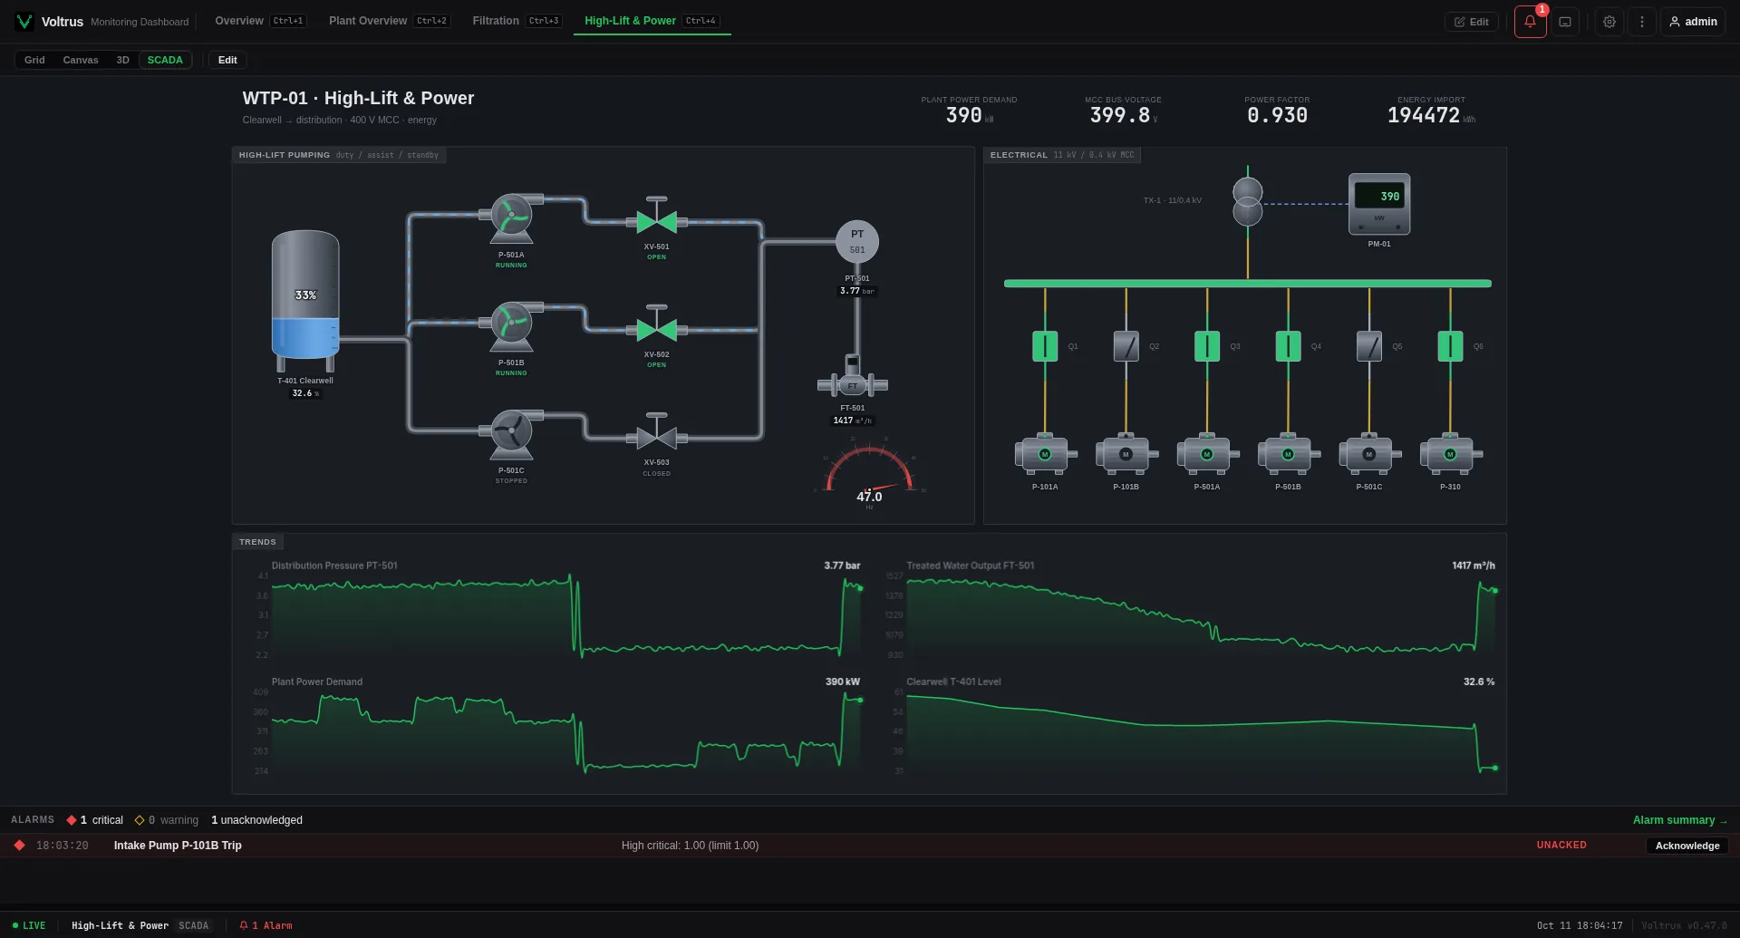Select pump P-501B in the pumping diagram
This screenshot has width=1740, height=938.
coord(512,326)
